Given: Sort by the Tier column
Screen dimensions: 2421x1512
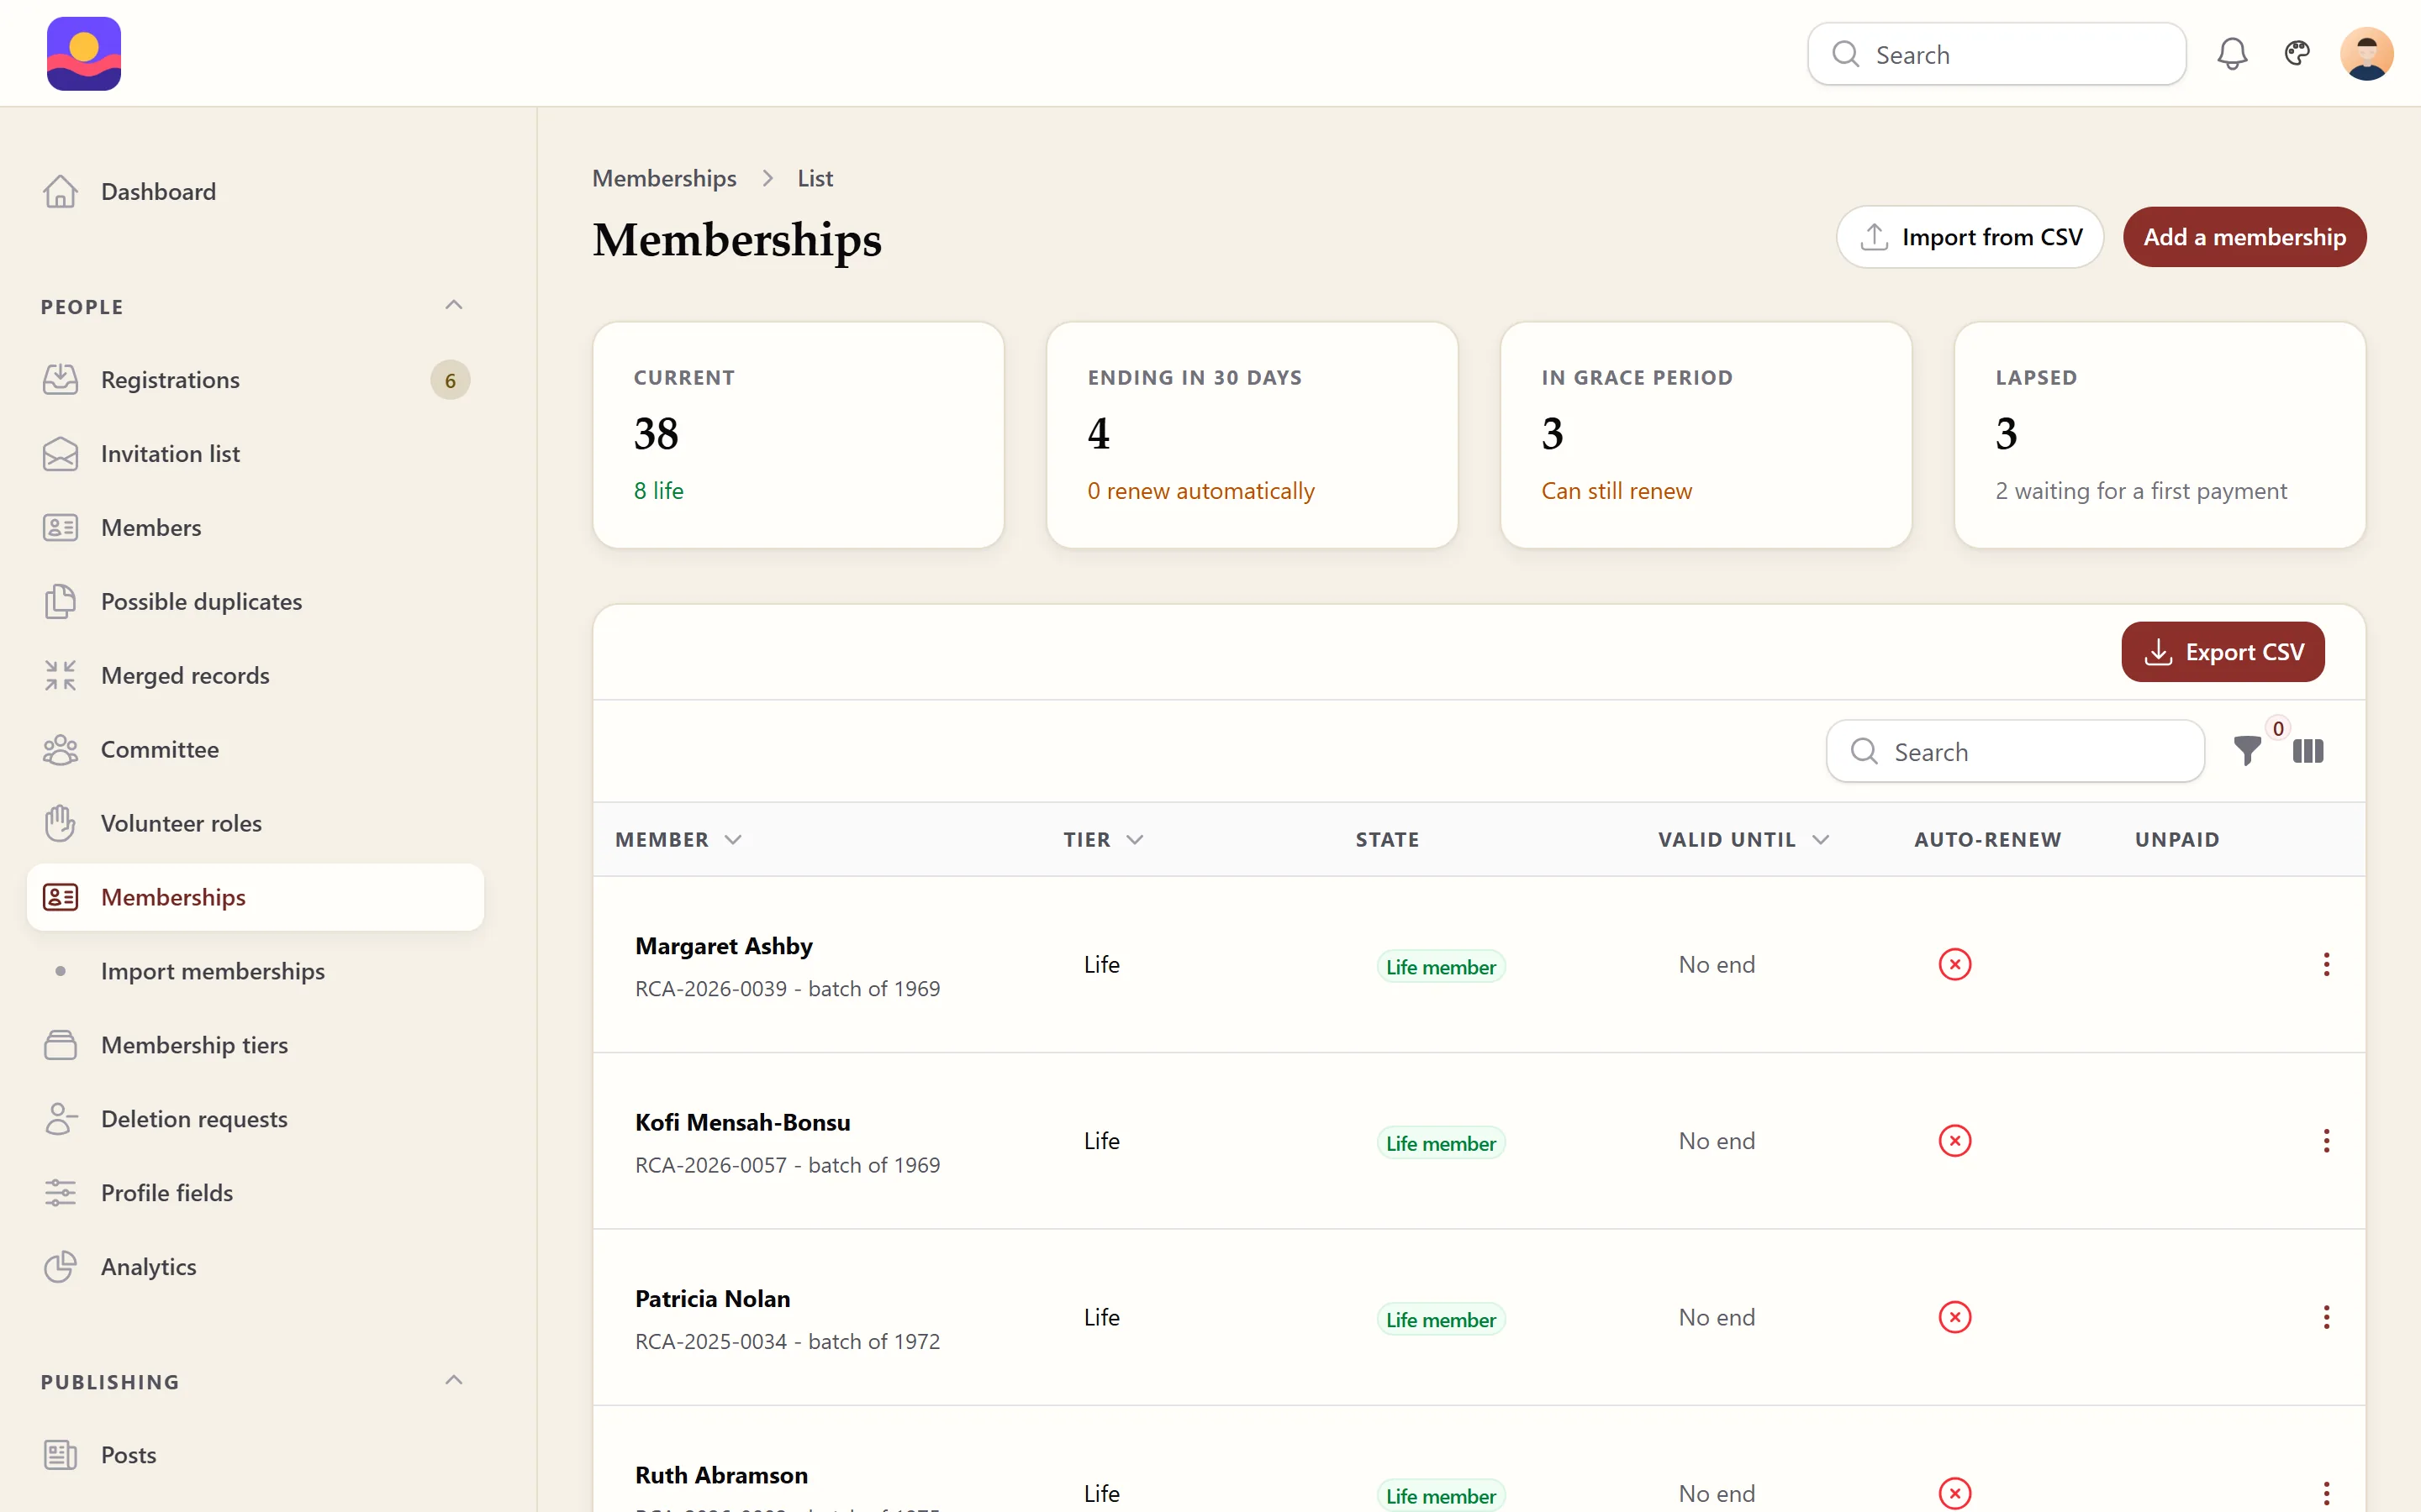Looking at the screenshot, I should (1102, 840).
